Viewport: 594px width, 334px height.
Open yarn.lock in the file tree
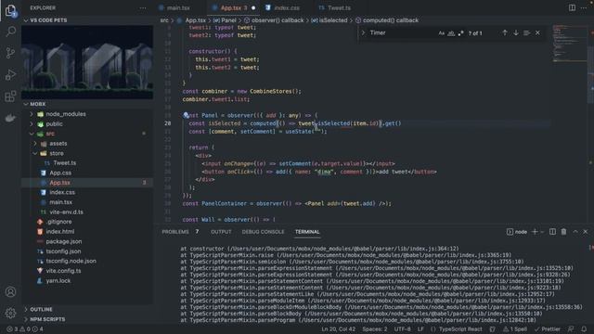[58, 280]
